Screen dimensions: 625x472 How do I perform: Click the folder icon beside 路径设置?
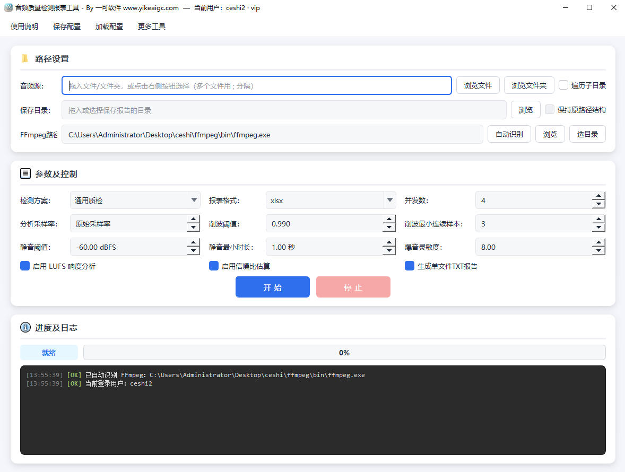25,58
